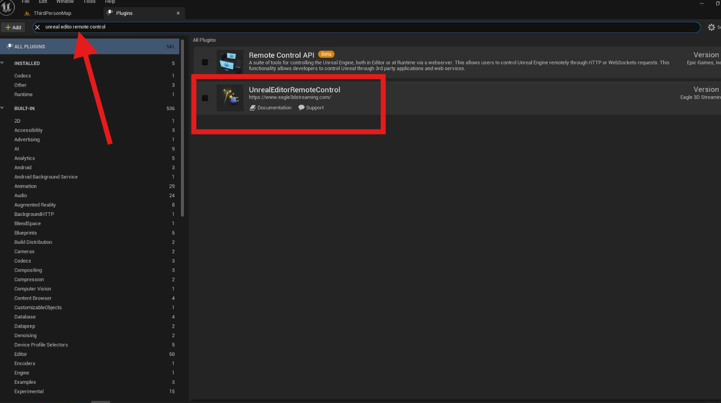Enable the Remote Control API plugin checkbox
Image resolution: width=721 pixels, height=403 pixels.
tap(205, 62)
